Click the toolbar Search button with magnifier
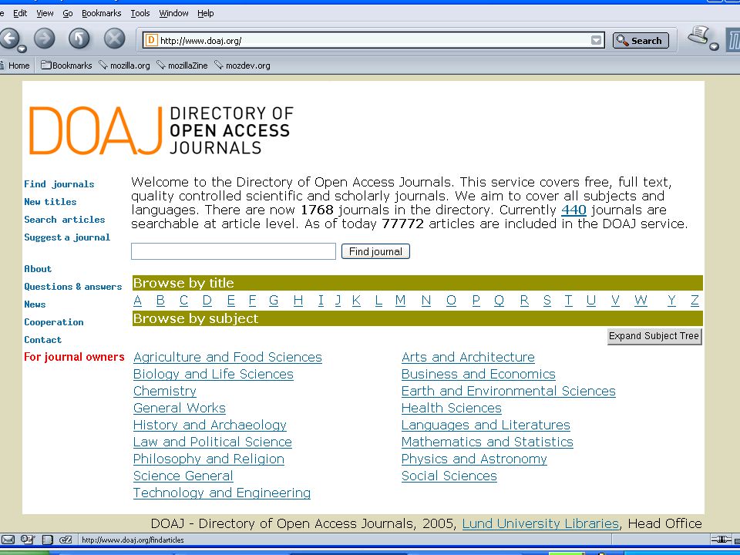 [x=641, y=41]
